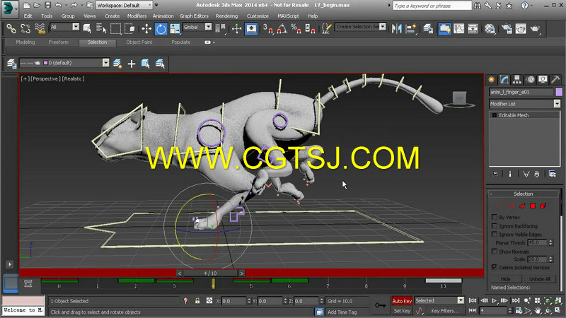Image resolution: width=566 pixels, height=318 pixels.
Task: Open the Render Setup dialog
Action: coord(507,28)
